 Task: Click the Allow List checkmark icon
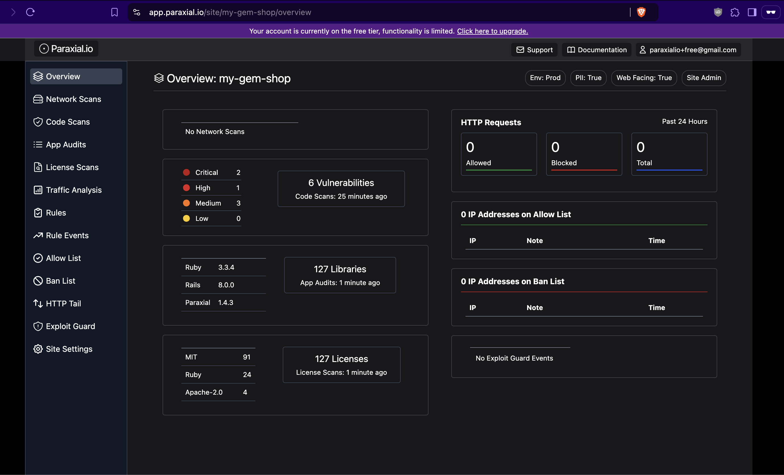[38, 258]
